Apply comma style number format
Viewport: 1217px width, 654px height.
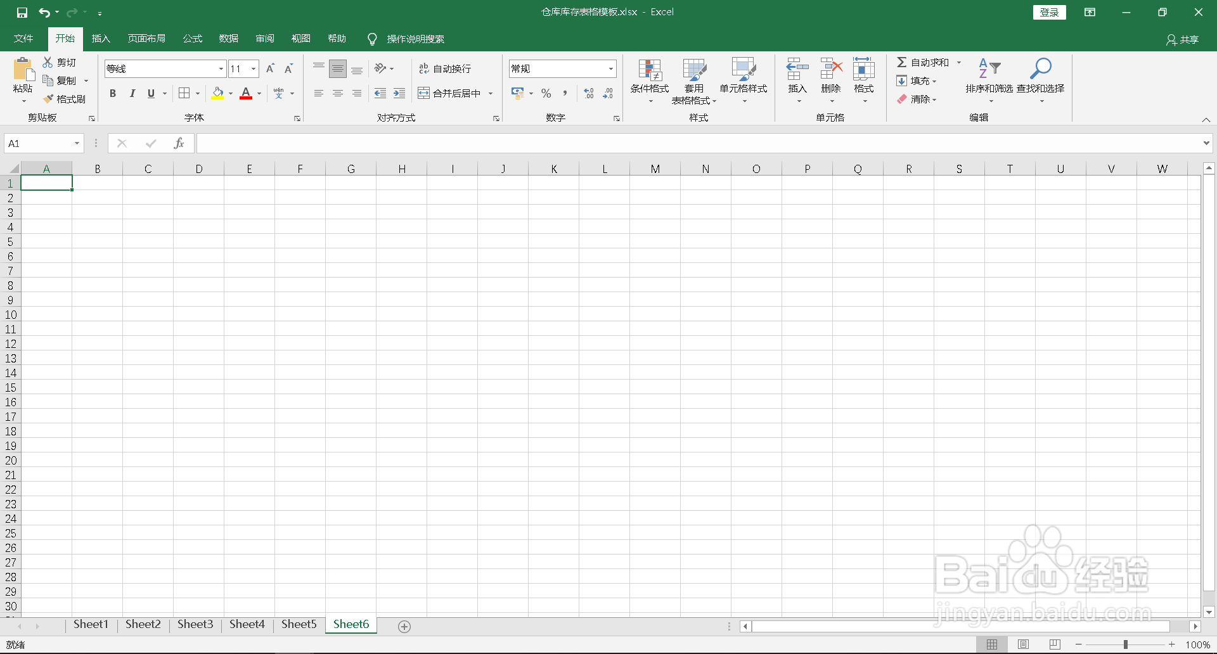click(565, 93)
